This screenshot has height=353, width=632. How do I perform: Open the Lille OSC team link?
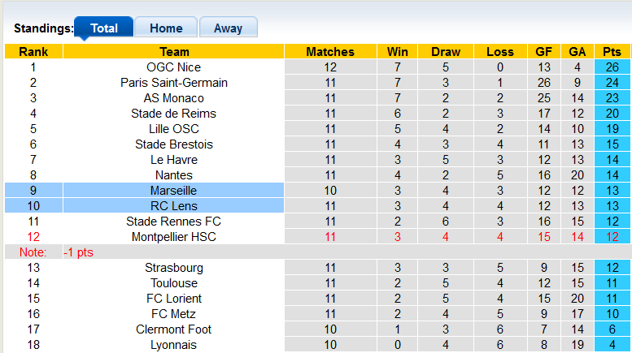coord(174,129)
